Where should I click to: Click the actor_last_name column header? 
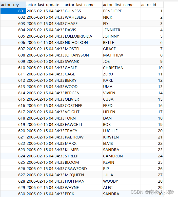click(83, 5)
